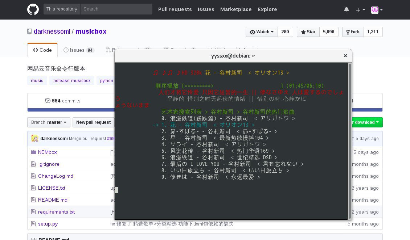Click the eye icon on the Watch button
The height and width of the screenshot is (240, 410).
[x=253, y=32]
